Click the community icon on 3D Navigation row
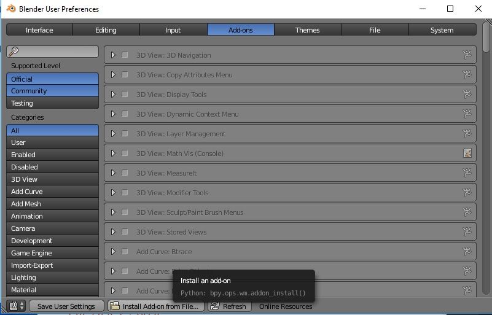Screen dimensions: 492x315 [x=467, y=55]
